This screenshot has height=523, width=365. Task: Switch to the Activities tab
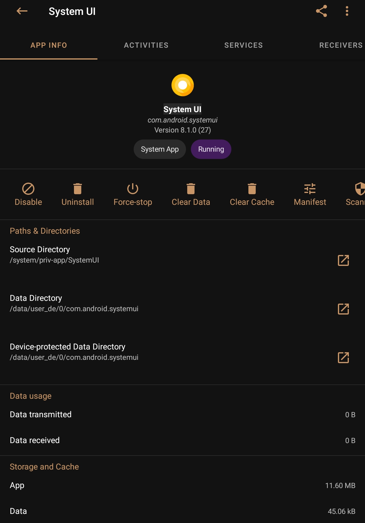[x=146, y=45]
